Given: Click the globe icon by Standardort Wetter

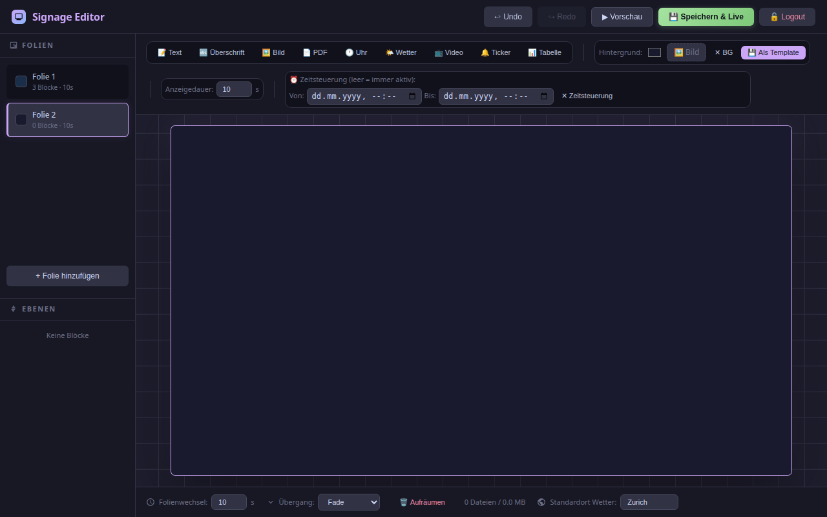Looking at the screenshot, I should [x=541, y=502].
